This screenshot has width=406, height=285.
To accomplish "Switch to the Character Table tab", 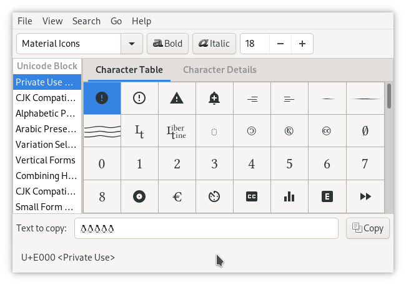I will pos(129,70).
